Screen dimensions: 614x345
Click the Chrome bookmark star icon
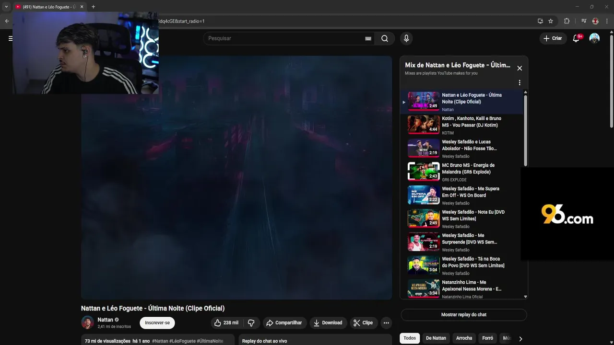(551, 21)
